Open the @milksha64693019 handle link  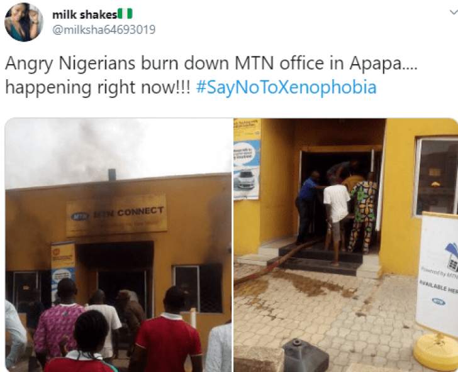104,30
